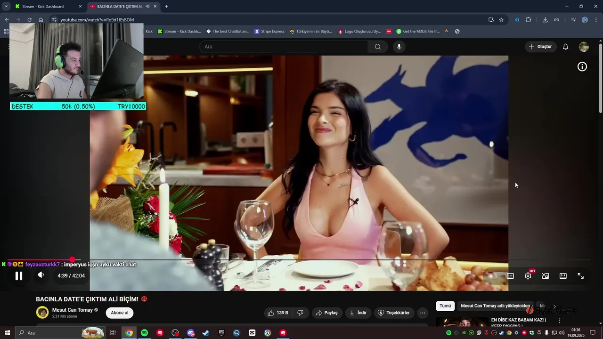Open Chrome downloads
Image resolution: width=603 pixels, height=339 pixels.
(x=545, y=20)
